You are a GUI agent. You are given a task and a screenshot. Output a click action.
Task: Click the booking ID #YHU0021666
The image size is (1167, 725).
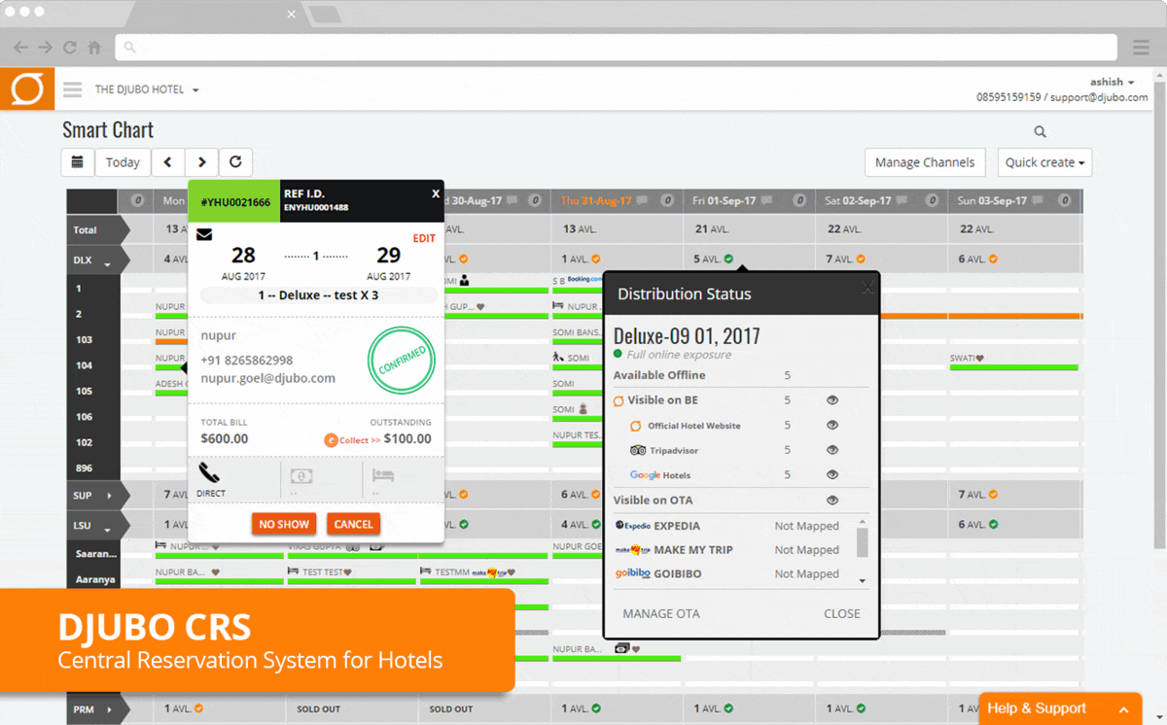234,202
